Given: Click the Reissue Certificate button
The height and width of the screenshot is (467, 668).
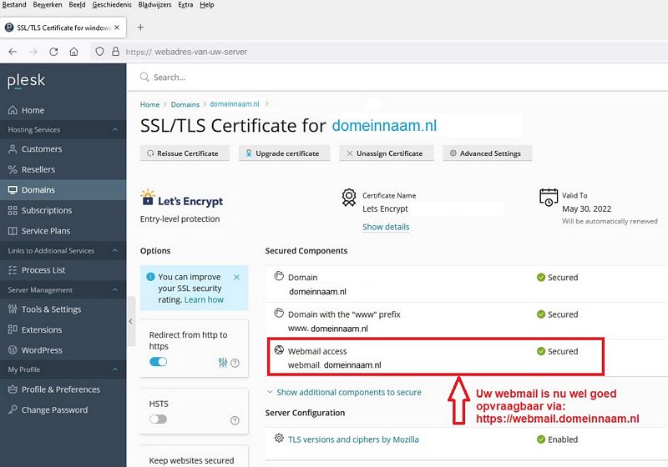Looking at the screenshot, I should coord(185,153).
